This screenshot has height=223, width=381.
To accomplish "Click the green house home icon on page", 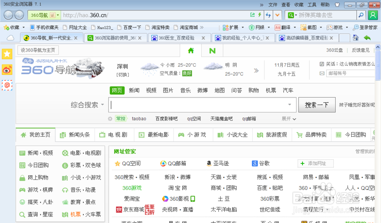I will pos(191,51).
